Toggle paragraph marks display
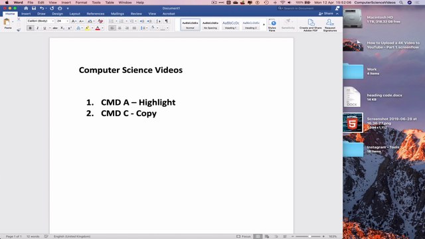Viewport: 425px width, 239px height. pos(167,21)
